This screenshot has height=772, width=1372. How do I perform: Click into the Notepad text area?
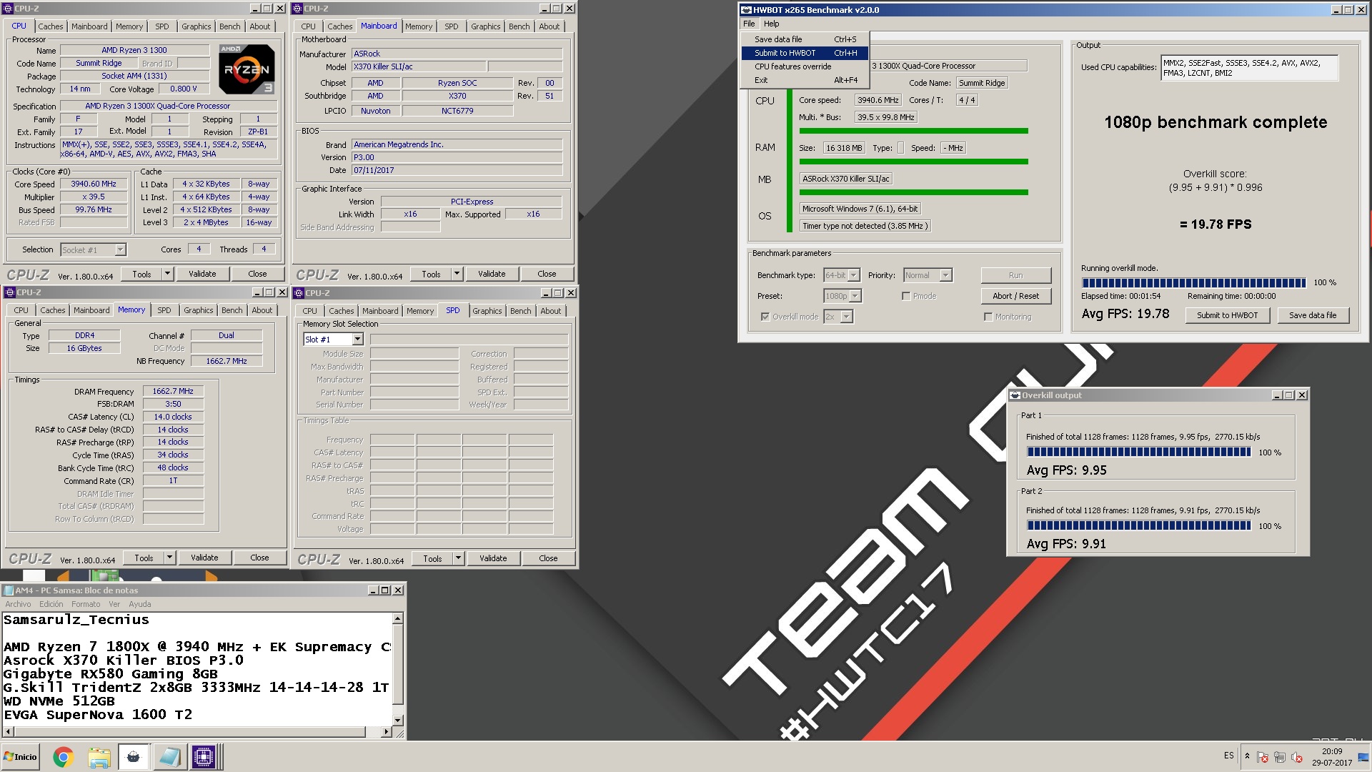pyautogui.click(x=197, y=668)
